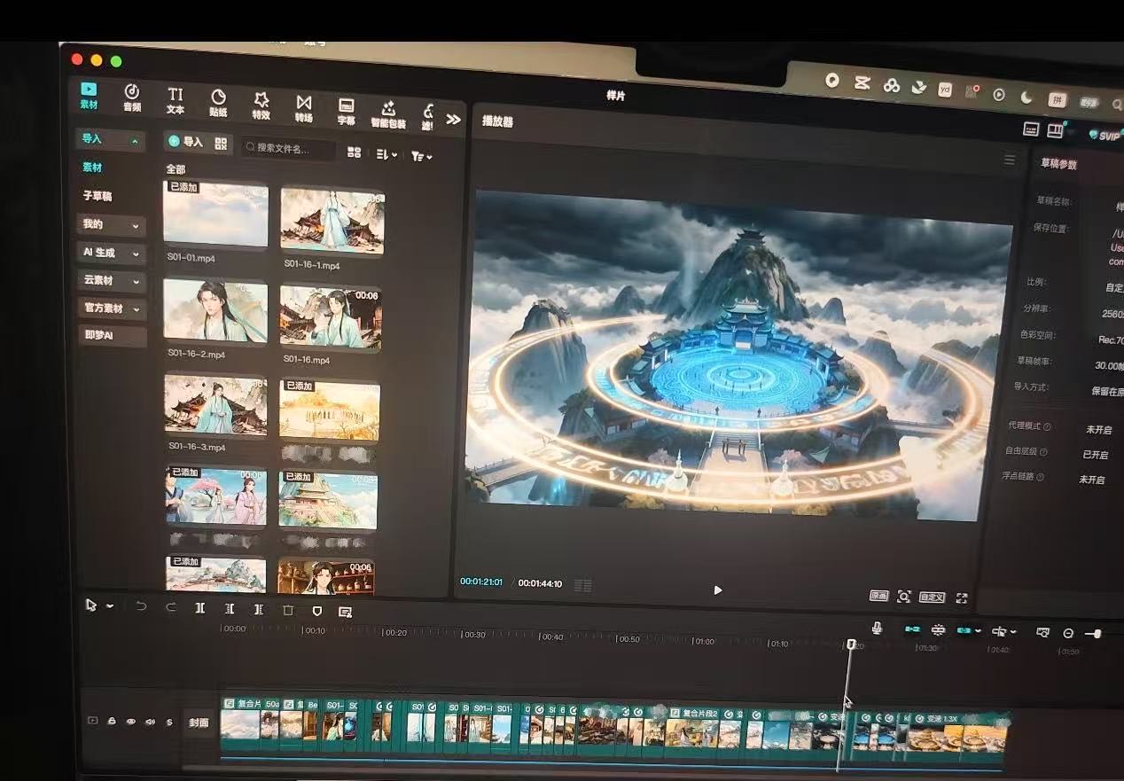1124x781 pixels.
Task: Click the 导入 import button with plus
Action: (185, 142)
